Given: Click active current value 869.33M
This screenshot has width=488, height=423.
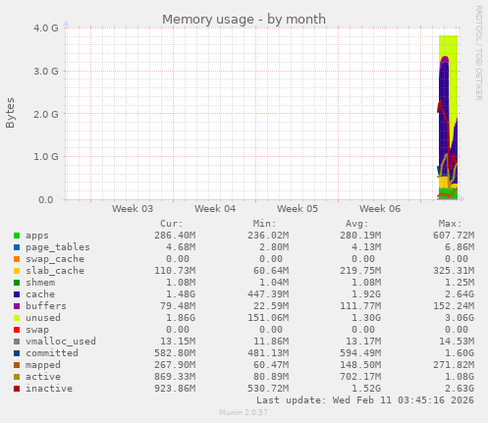Looking at the screenshot, I should (175, 377).
